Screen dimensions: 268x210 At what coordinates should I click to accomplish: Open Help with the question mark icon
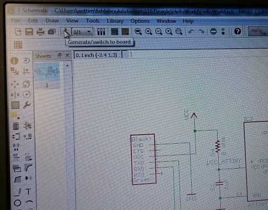(237, 31)
